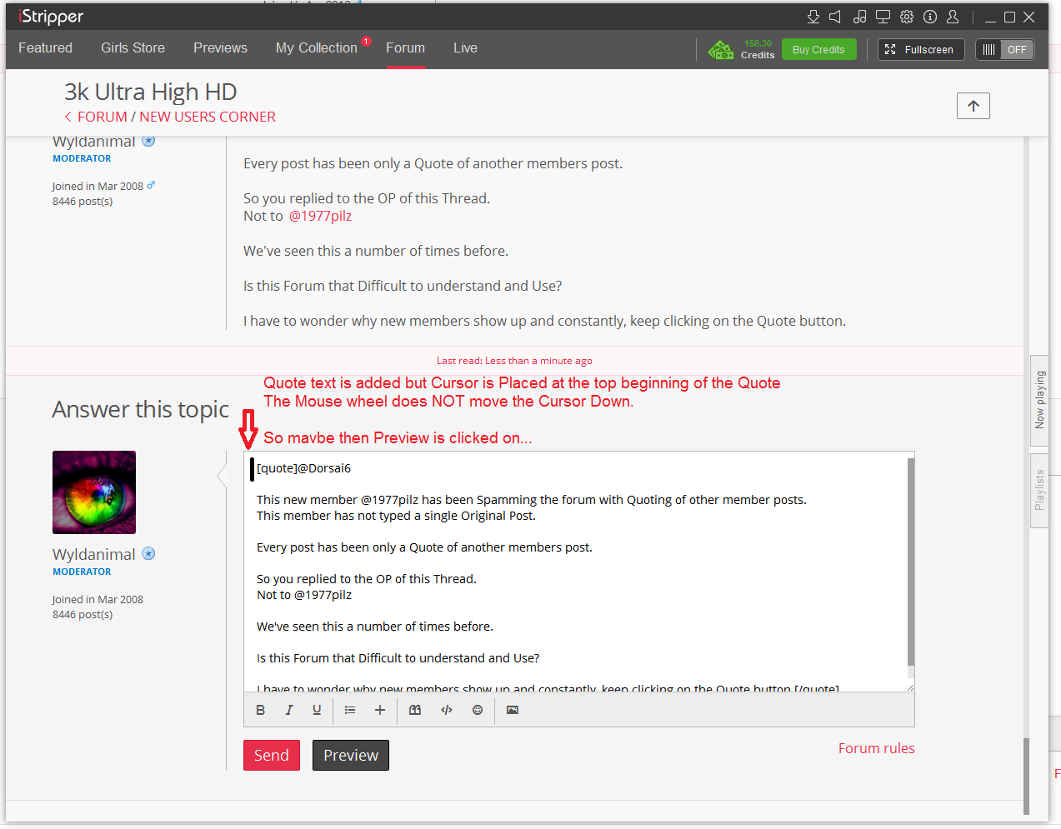
Task: Click the '3k Ultra High HD' thread title
Action: [151, 92]
